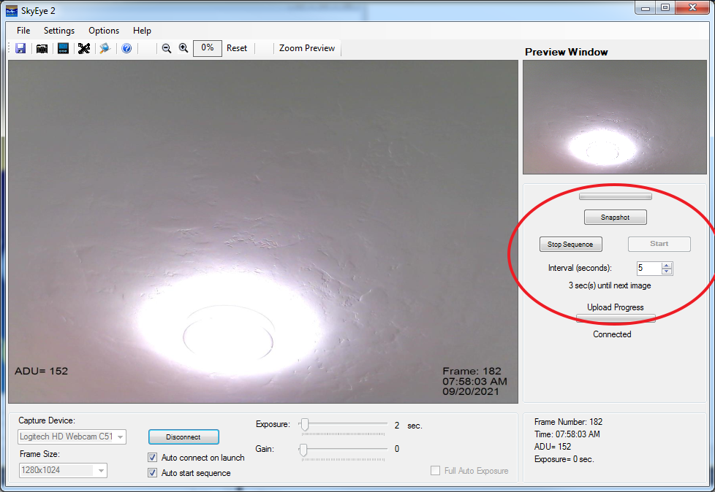Toggle Auto start sequence checkbox
715x492 pixels.
[153, 473]
